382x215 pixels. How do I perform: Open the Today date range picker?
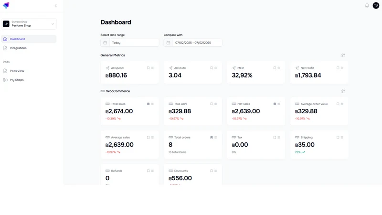pos(129,43)
